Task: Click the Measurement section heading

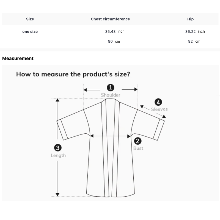Action: 18,58
